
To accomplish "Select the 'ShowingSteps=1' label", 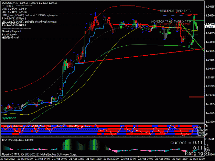I will click(11, 31).
